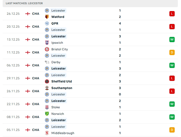This screenshot has width=181, height=137.
Task: Click the Watford club crest icon
Action: [47, 17]
